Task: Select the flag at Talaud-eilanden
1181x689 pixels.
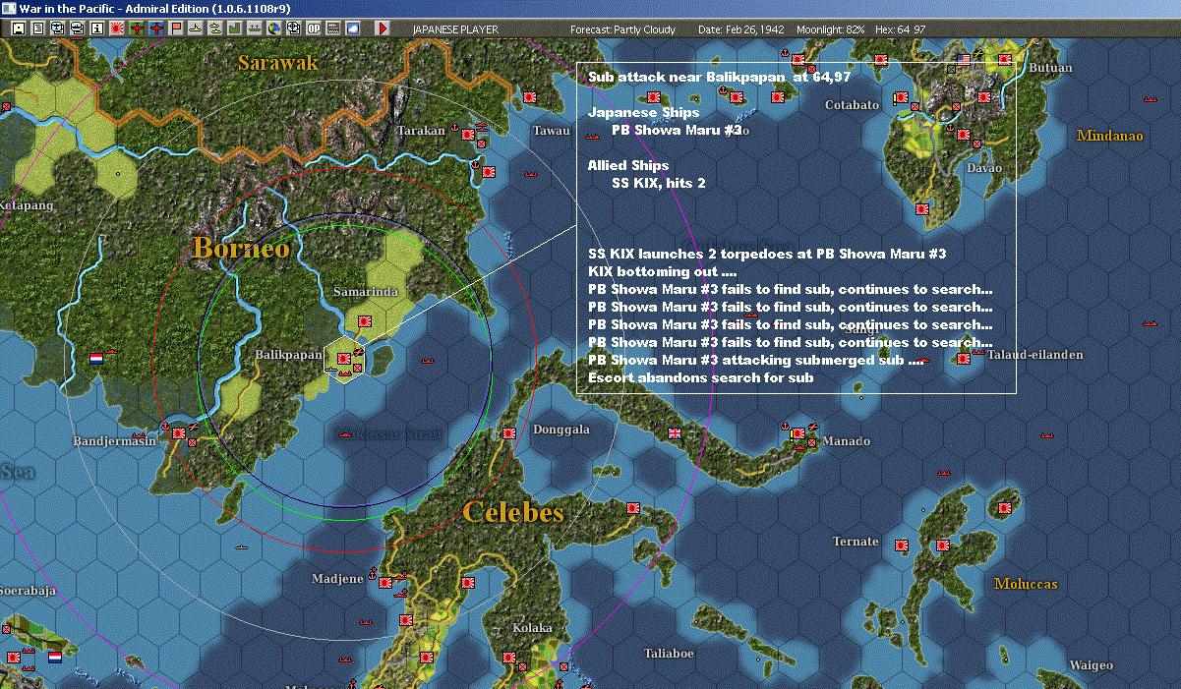Action: [x=963, y=359]
